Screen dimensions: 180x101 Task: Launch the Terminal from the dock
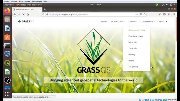(7, 46)
